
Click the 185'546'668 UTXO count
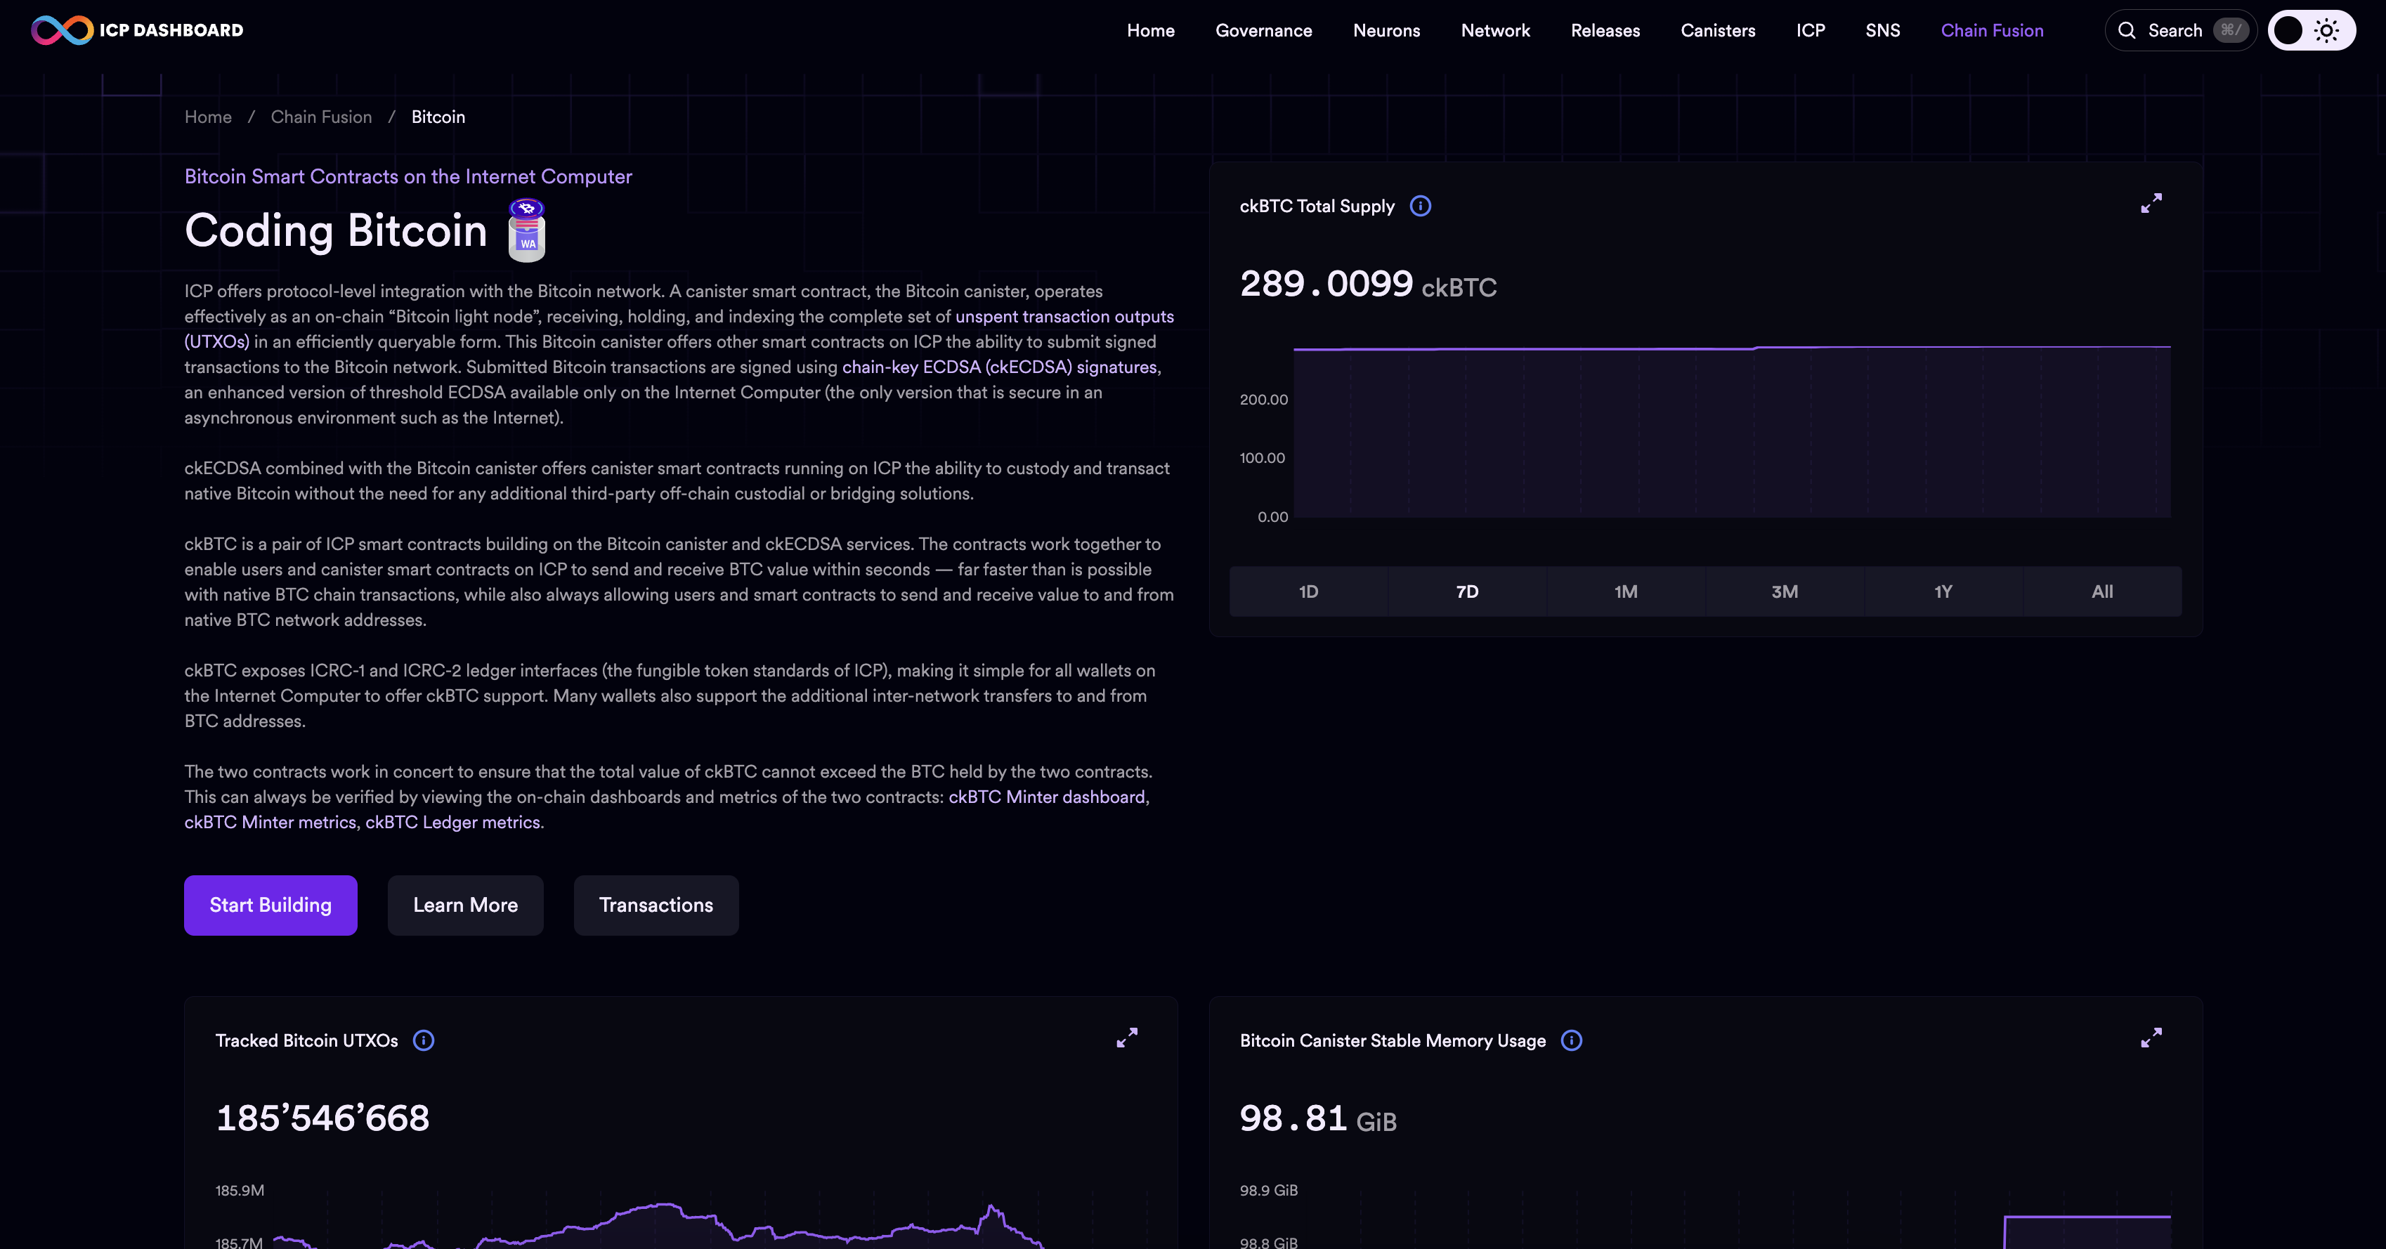(322, 1118)
